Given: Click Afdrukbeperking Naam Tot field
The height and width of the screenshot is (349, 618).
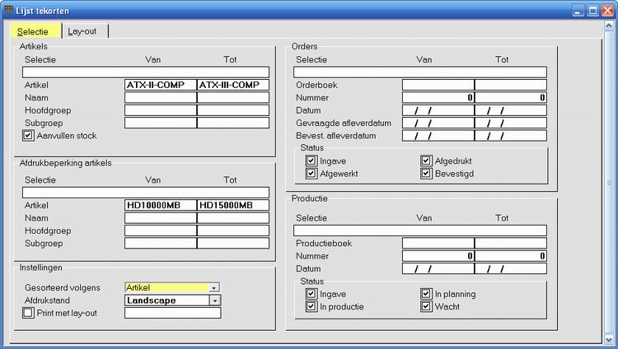Looking at the screenshot, I should [x=233, y=218].
